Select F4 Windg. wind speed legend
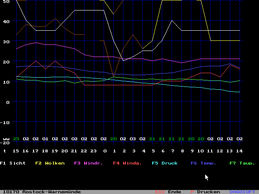Image resolution: width=259 pixels, height=194 pixels. [127, 163]
